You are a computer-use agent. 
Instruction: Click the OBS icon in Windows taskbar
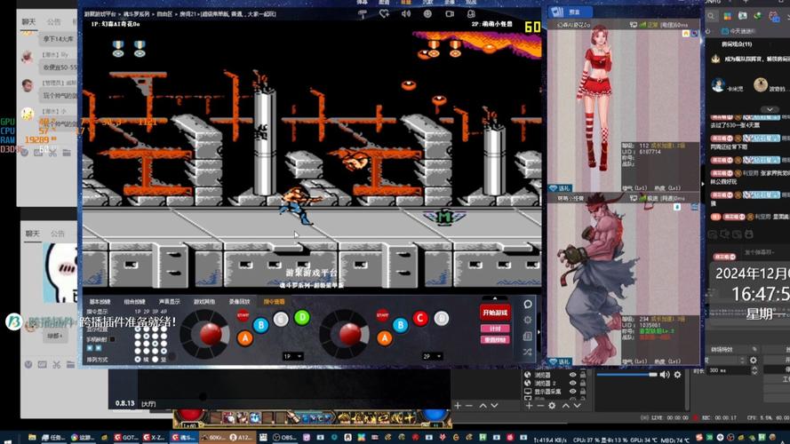(x=285, y=438)
